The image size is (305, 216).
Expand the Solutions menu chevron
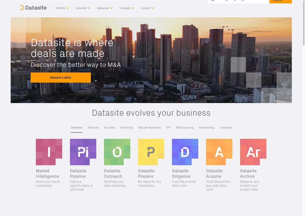(89, 8)
